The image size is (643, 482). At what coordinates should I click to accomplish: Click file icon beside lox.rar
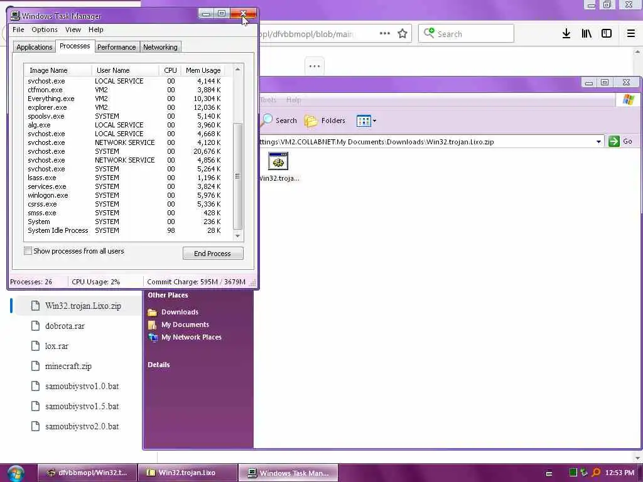[x=36, y=346]
